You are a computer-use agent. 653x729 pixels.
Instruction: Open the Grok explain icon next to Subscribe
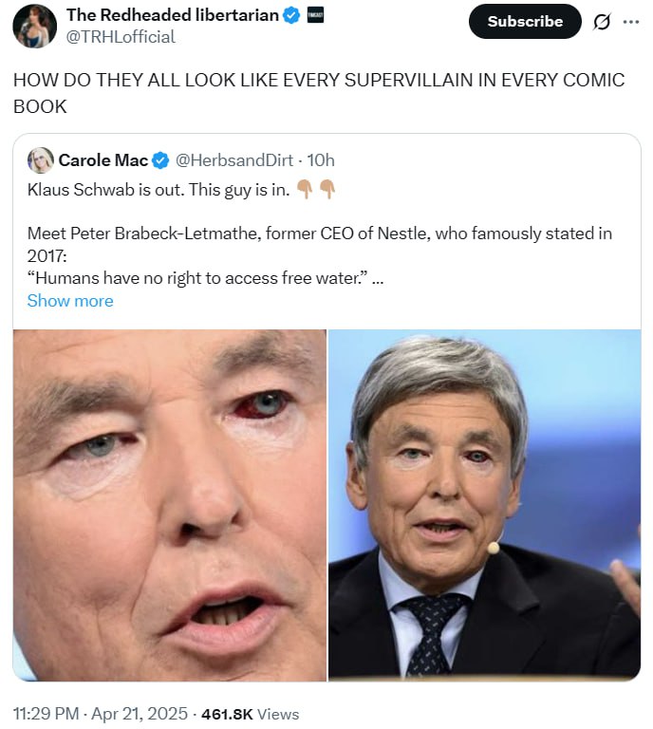602,22
